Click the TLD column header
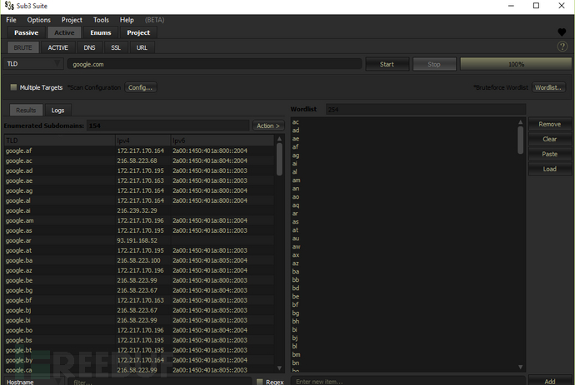This screenshot has height=385, width=575. 60,141
